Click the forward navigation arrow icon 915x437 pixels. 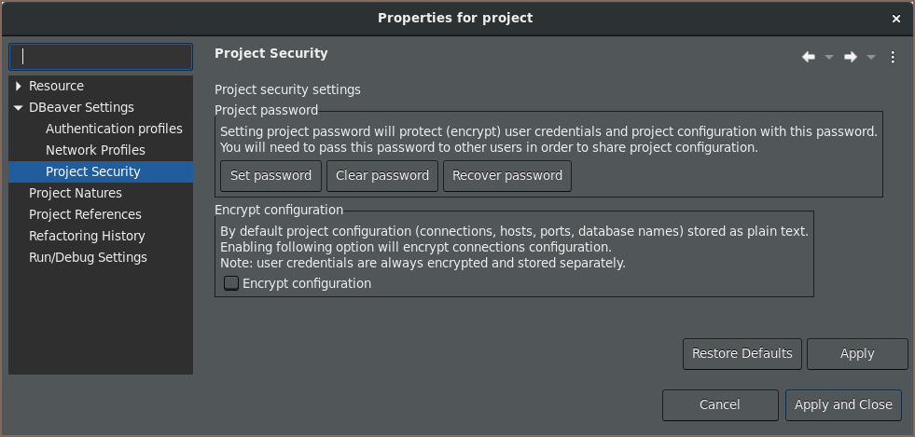[x=851, y=57]
